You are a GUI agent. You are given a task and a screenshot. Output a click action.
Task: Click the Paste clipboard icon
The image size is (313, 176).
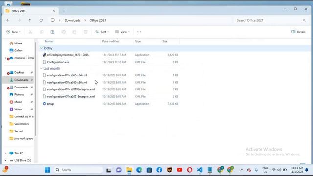(52, 32)
